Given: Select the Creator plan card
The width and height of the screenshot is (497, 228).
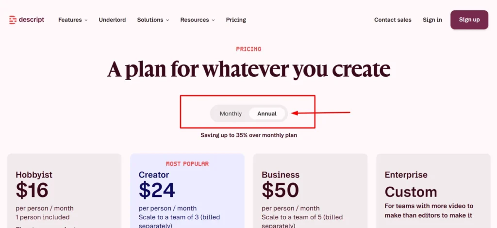Looking at the screenshot, I should coord(187,191).
